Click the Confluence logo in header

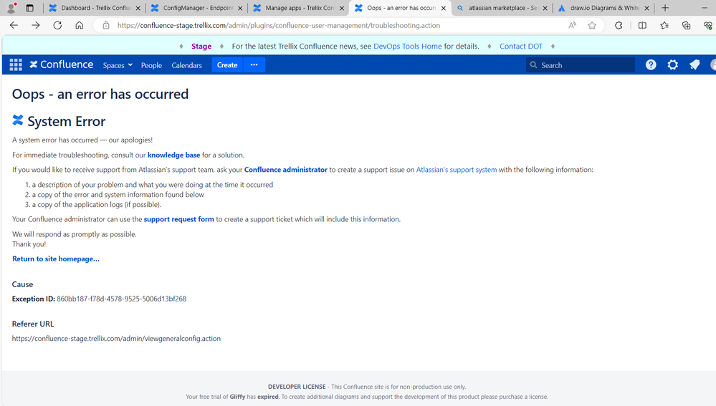click(62, 64)
